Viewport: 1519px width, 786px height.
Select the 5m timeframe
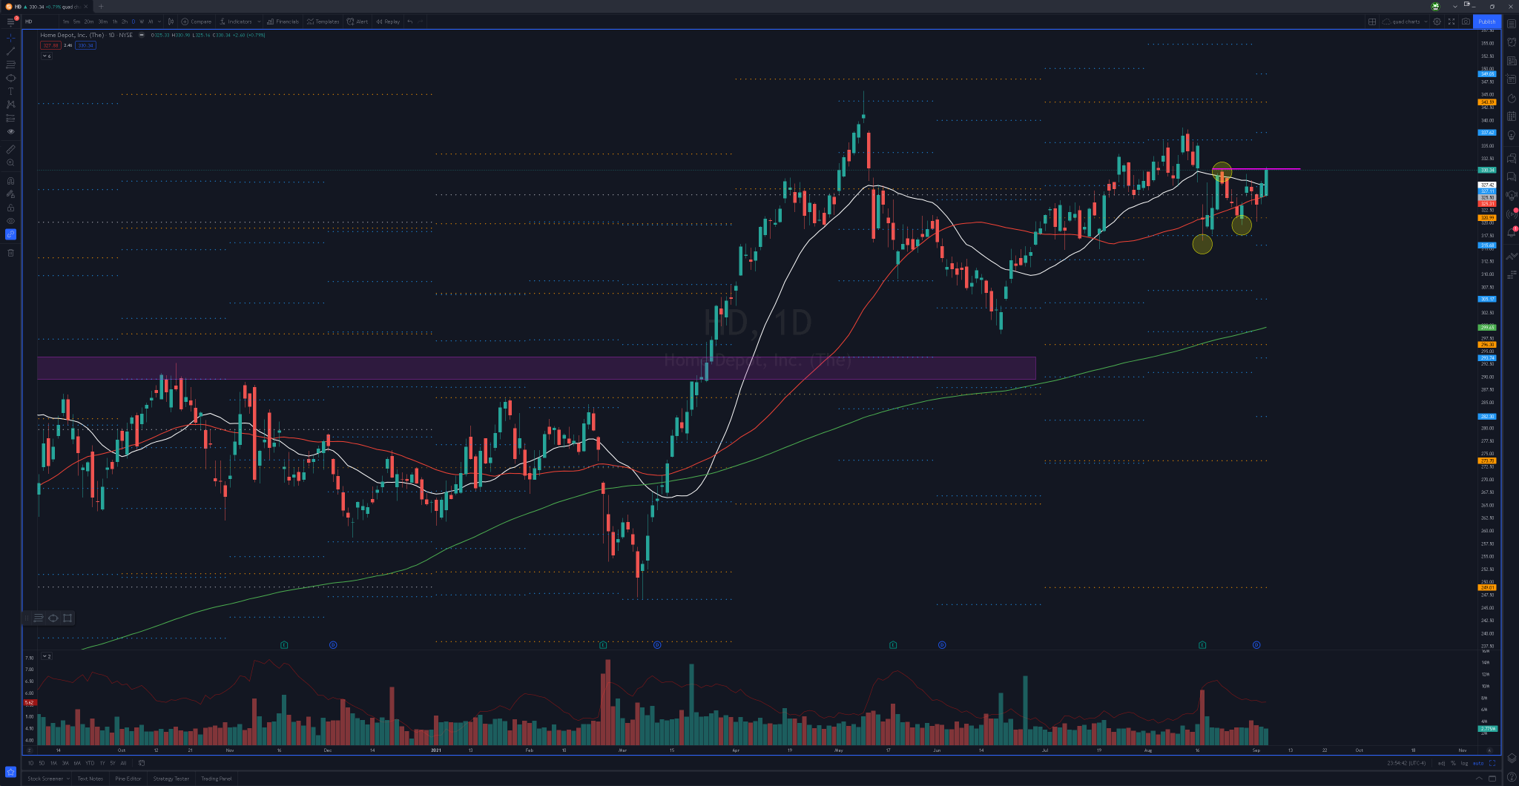[x=76, y=22]
